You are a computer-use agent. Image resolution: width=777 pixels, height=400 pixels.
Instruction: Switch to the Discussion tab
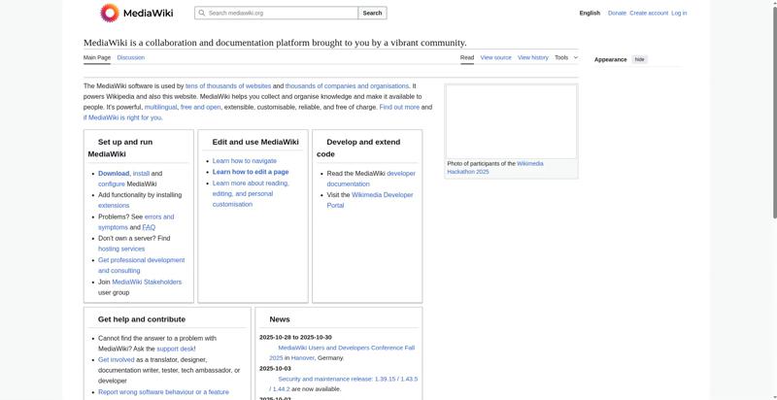point(130,57)
